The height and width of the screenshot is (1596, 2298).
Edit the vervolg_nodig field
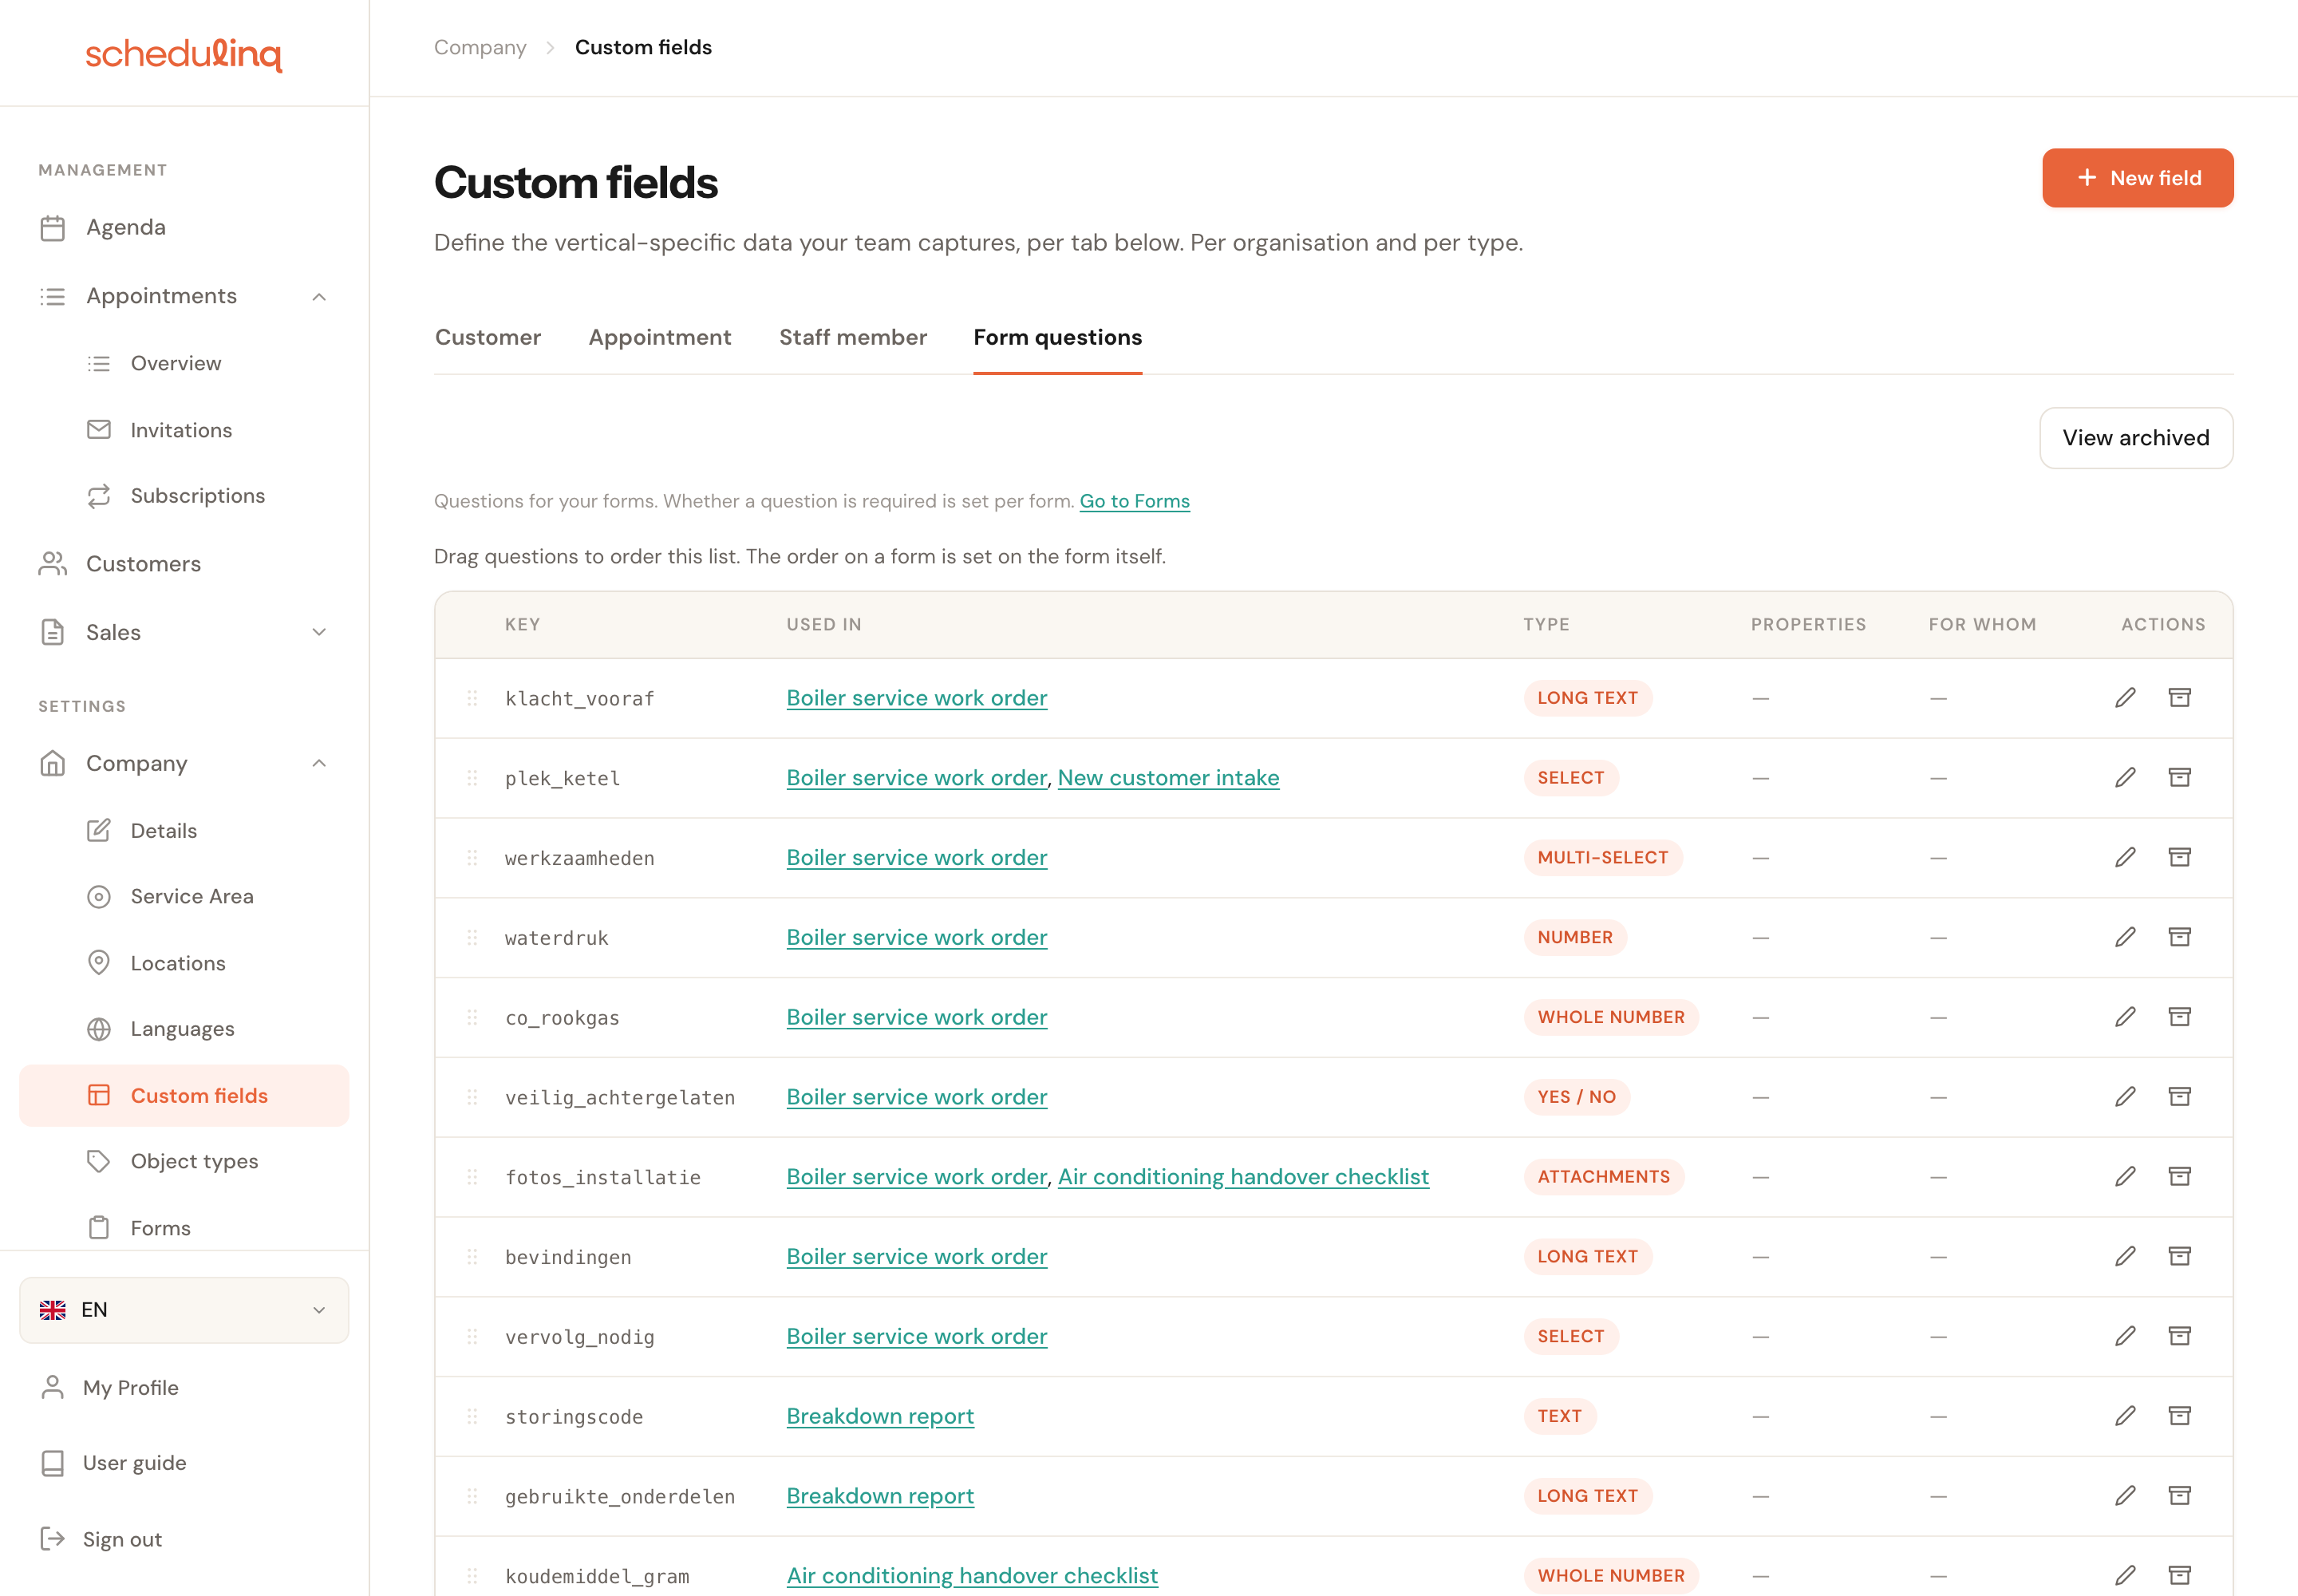pyautogui.click(x=2125, y=1336)
